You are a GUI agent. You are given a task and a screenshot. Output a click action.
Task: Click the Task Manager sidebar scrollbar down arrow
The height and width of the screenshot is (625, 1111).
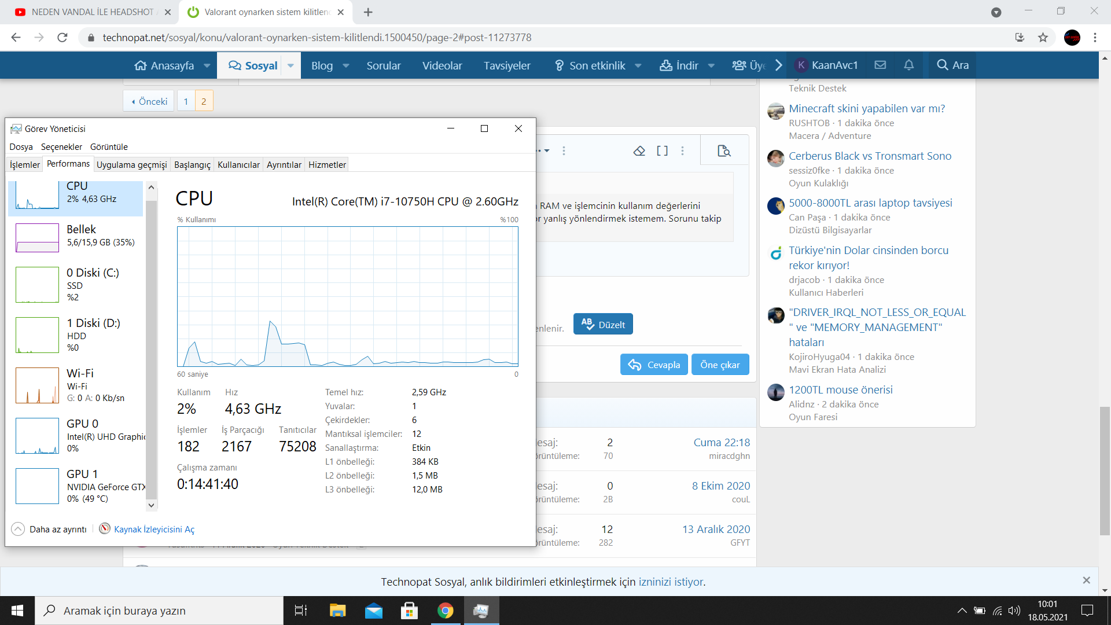[x=152, y=505]
